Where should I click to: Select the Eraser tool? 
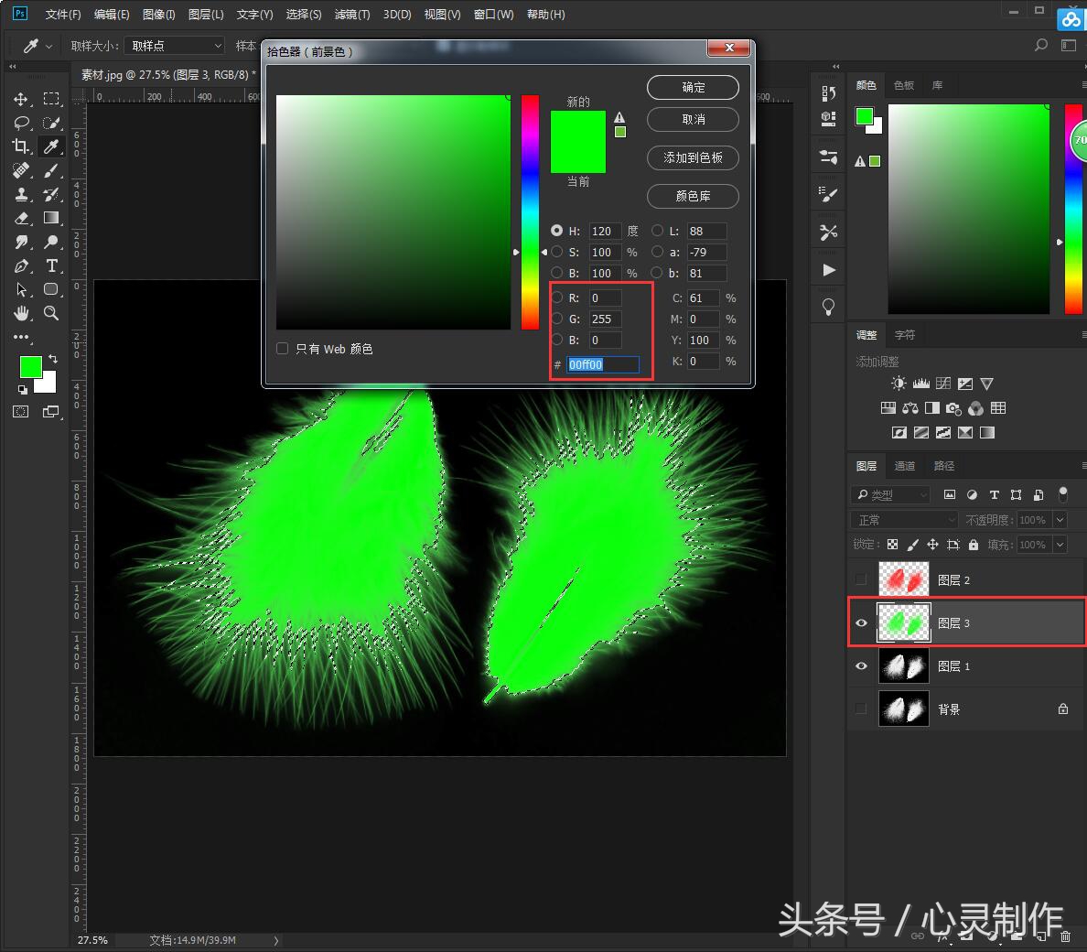click(x=21, y=218)
